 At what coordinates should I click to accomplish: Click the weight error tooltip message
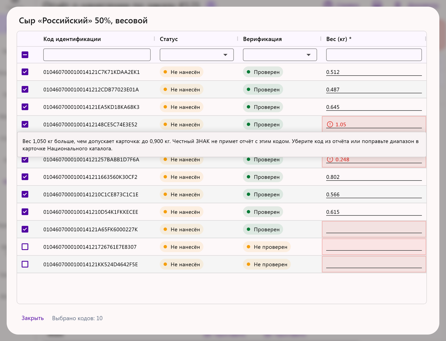[222, 145]
